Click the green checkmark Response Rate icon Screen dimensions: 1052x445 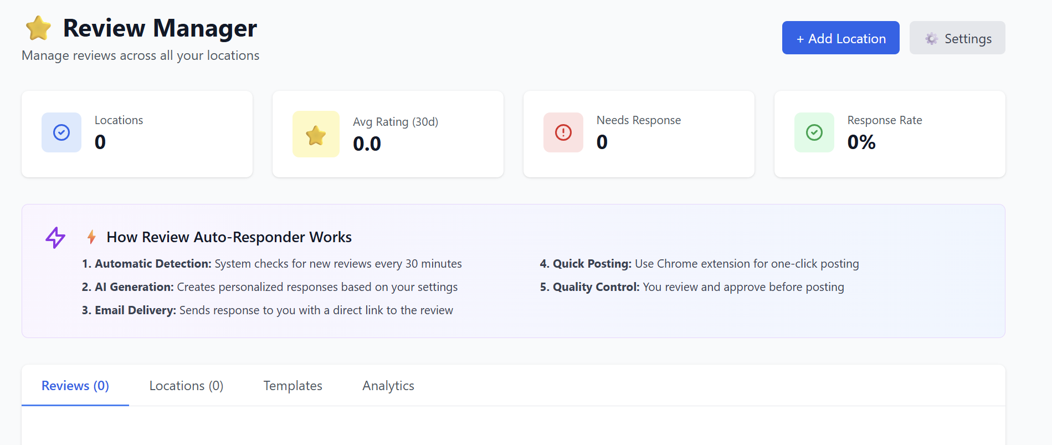[x=814, y=132]
